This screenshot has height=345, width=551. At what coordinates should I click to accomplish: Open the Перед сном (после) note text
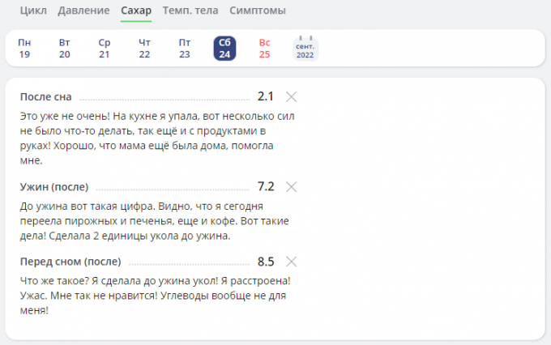(154, 295)
